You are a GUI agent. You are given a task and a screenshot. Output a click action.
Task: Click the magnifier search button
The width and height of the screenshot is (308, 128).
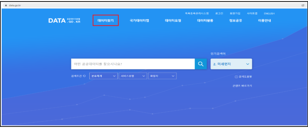point(201,64)
